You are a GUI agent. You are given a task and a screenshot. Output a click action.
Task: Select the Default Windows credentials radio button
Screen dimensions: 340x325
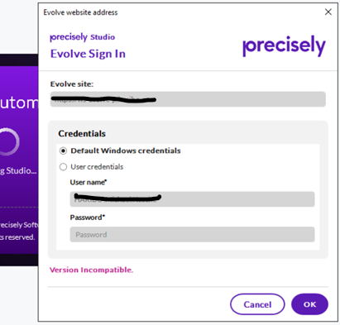(x=63, y=151)
